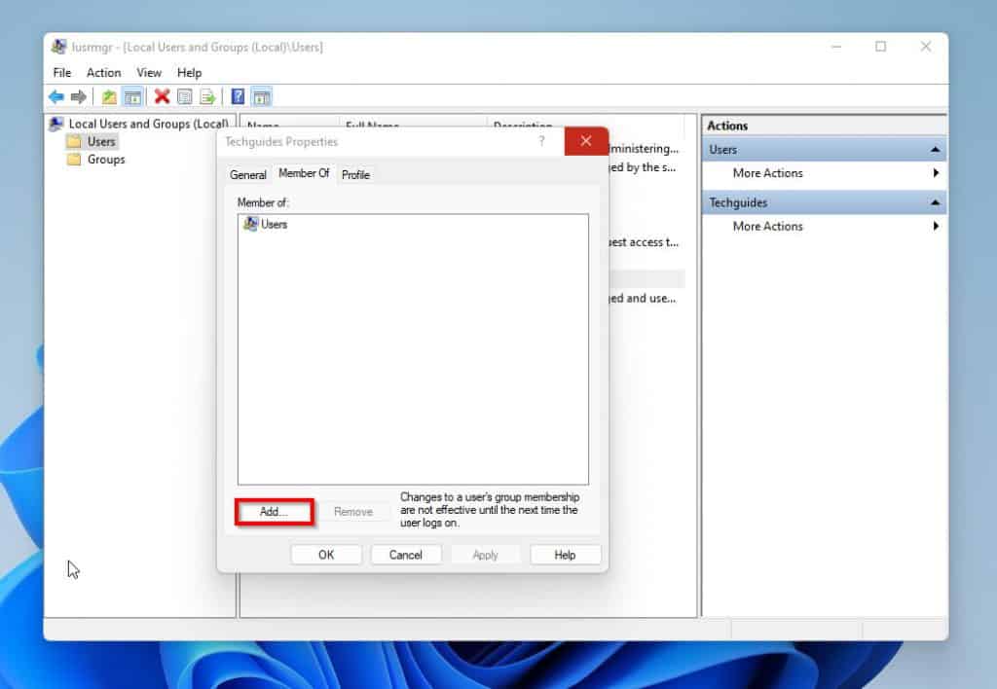
Task: Click the Remove button
Action: (x=352, y=512)
